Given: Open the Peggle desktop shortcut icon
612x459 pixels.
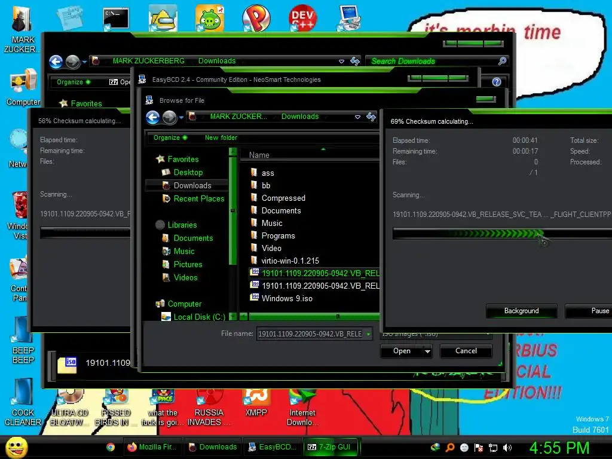Looking at the screenshot, I should pyautogui.click(x=256, y=18).
